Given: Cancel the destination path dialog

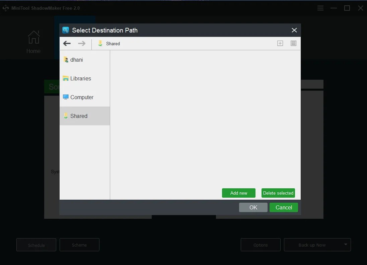Looking at the screenshot, I should (x=284, y=207).
